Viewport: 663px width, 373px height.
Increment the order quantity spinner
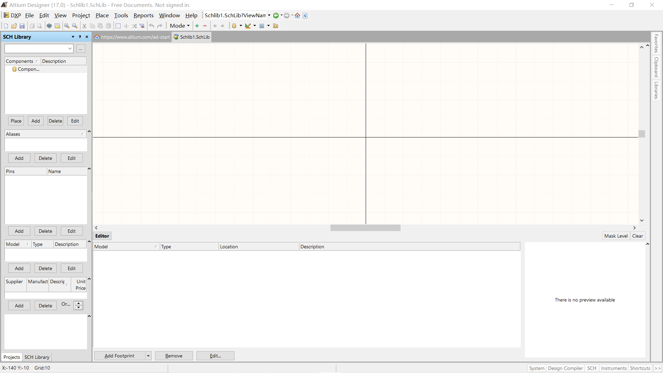coord(79,304)
